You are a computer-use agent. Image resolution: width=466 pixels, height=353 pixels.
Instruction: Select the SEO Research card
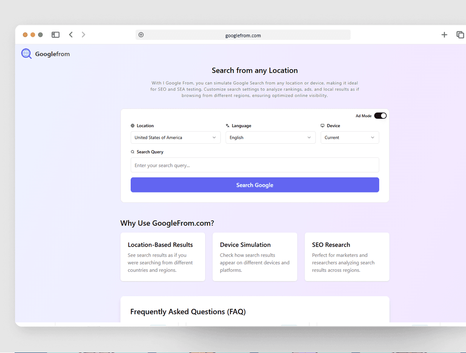[x=347, y=257]
